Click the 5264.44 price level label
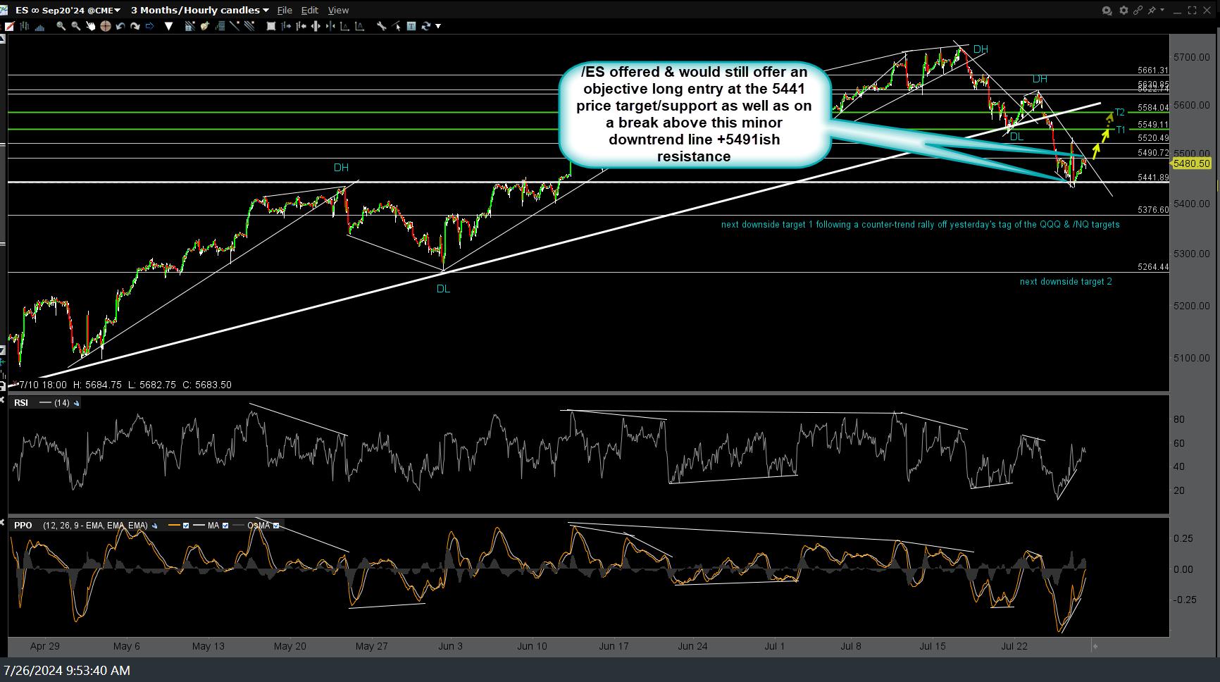The image size is (1220, 682). (x=1153, y=267)
